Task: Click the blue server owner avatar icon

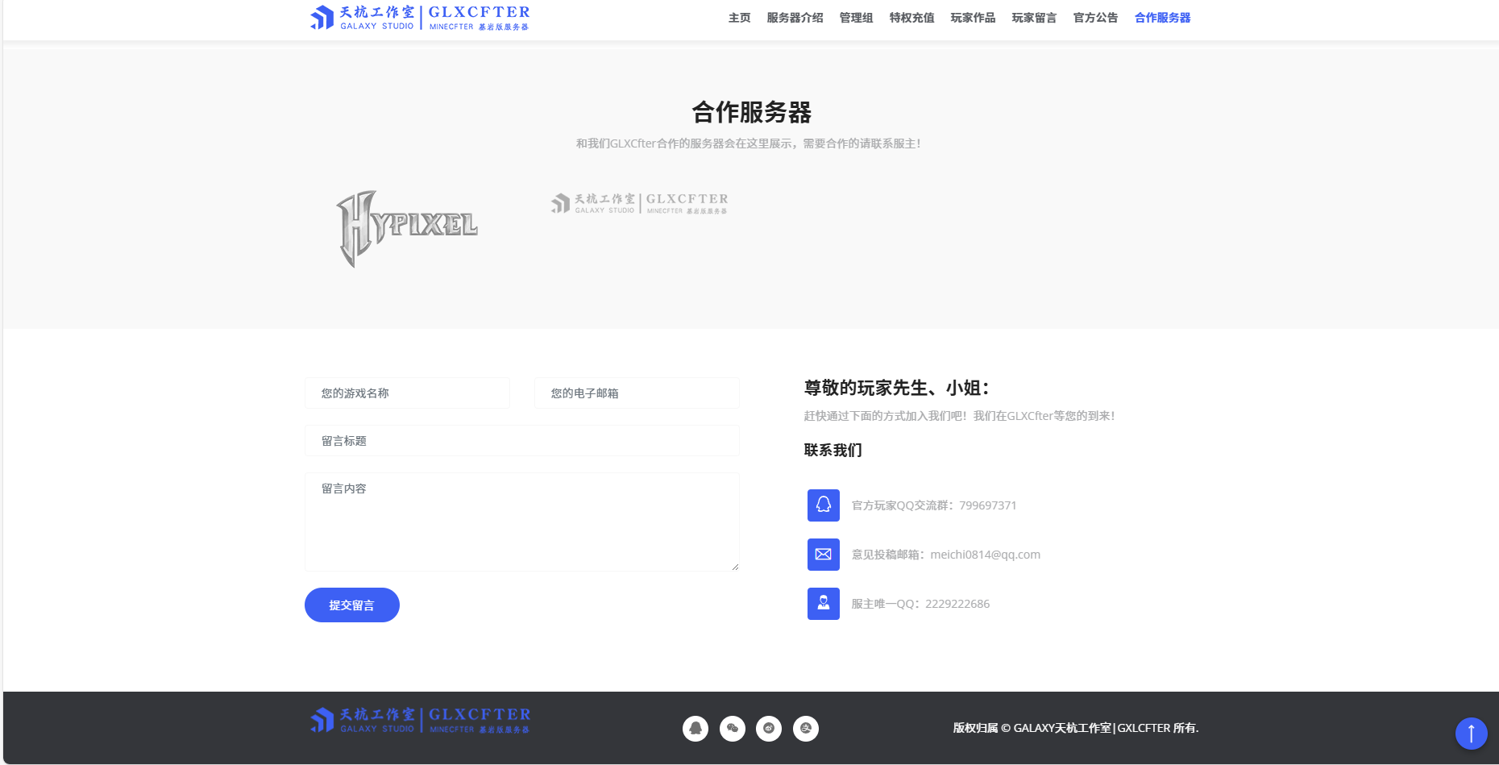Action: click(x=823, y=604)
